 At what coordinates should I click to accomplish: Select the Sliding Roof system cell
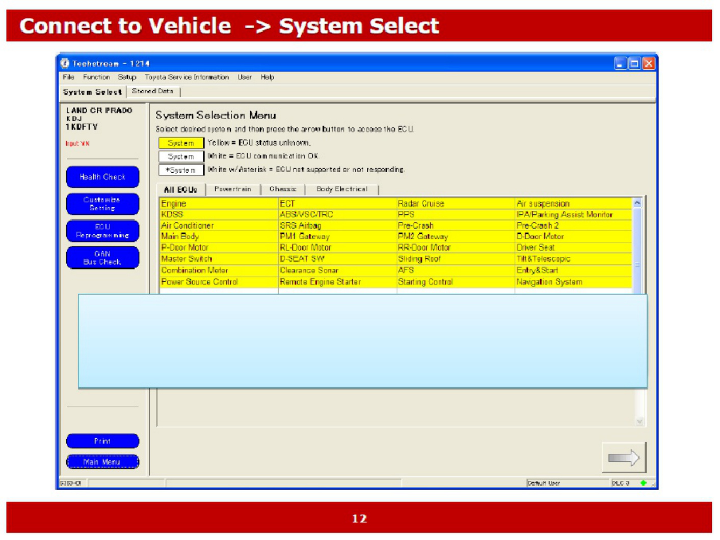pyautogui.click(x=456, y=259)
